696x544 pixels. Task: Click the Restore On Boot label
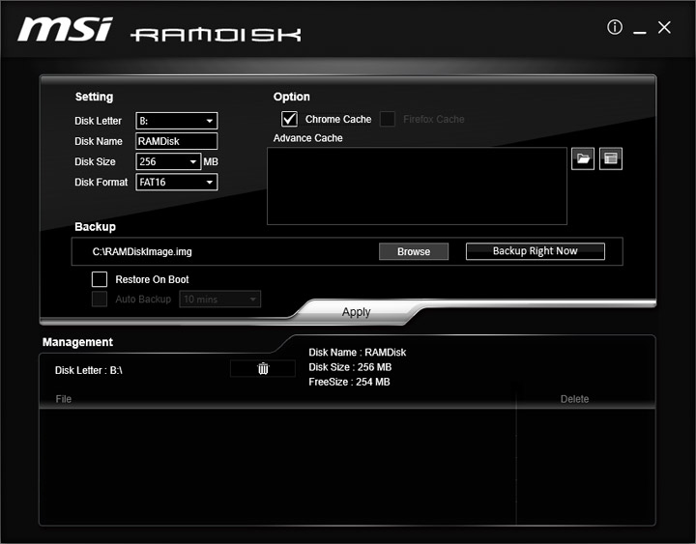pyautogui.click(x=153, y=279)
